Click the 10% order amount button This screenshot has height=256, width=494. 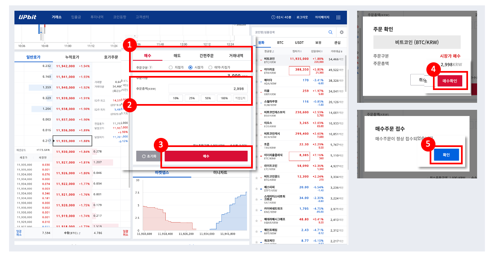[x=176, y=98]
